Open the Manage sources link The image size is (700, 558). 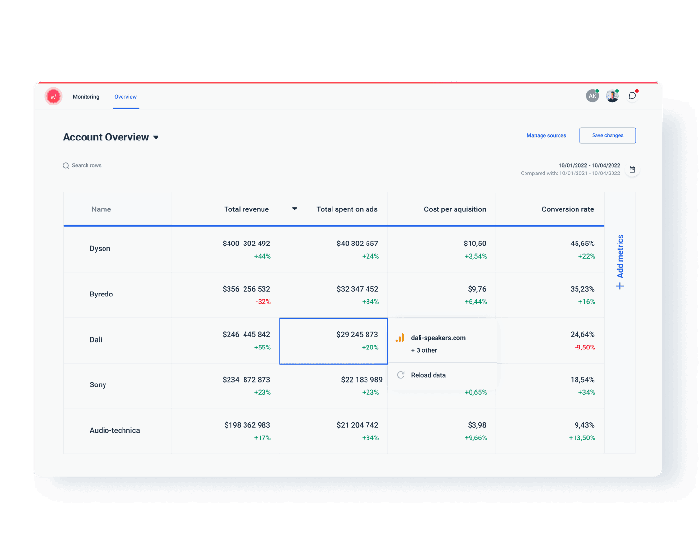pyautogui.click(x=546, y=135)
